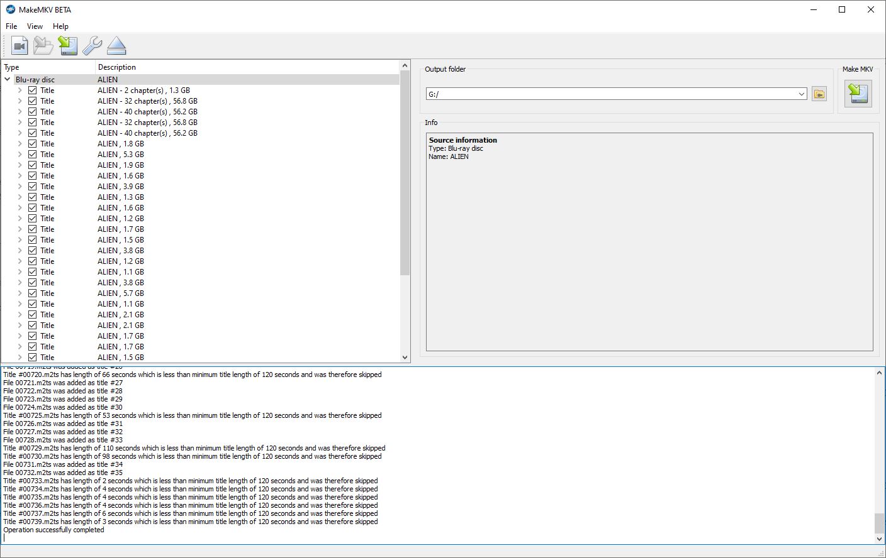Select 'ALIEN , 1.9 GB' description text
The image size is (886, 558).
(x=121, y=165)
